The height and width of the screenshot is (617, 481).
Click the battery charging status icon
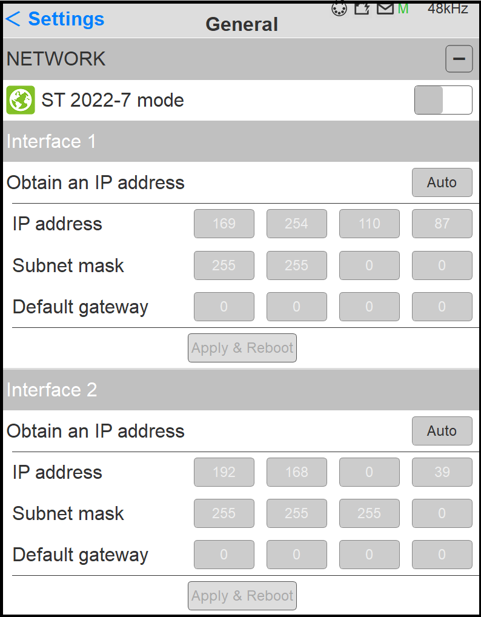click(x=362, y=8)
